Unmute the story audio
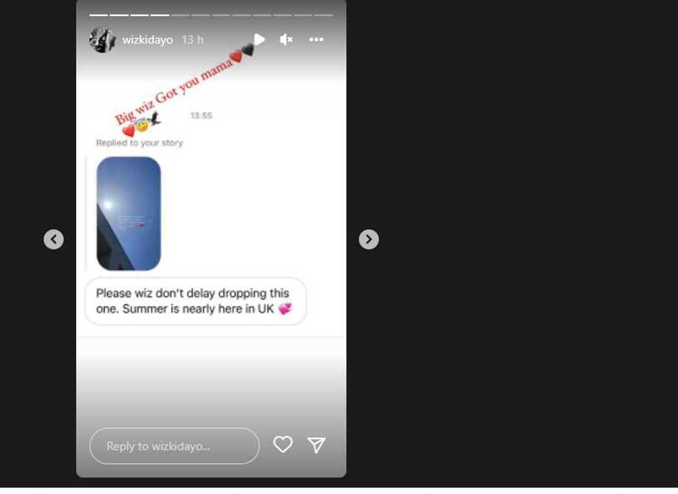Image resolution: width=678 pixels, height=494 pixels. tap(286, 40)
